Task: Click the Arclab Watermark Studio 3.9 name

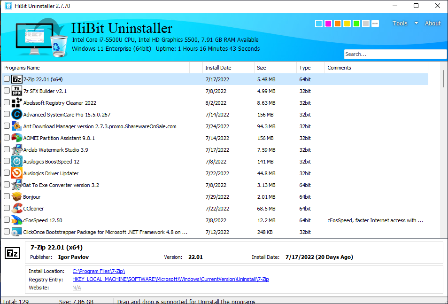Action: pos(56,150)
